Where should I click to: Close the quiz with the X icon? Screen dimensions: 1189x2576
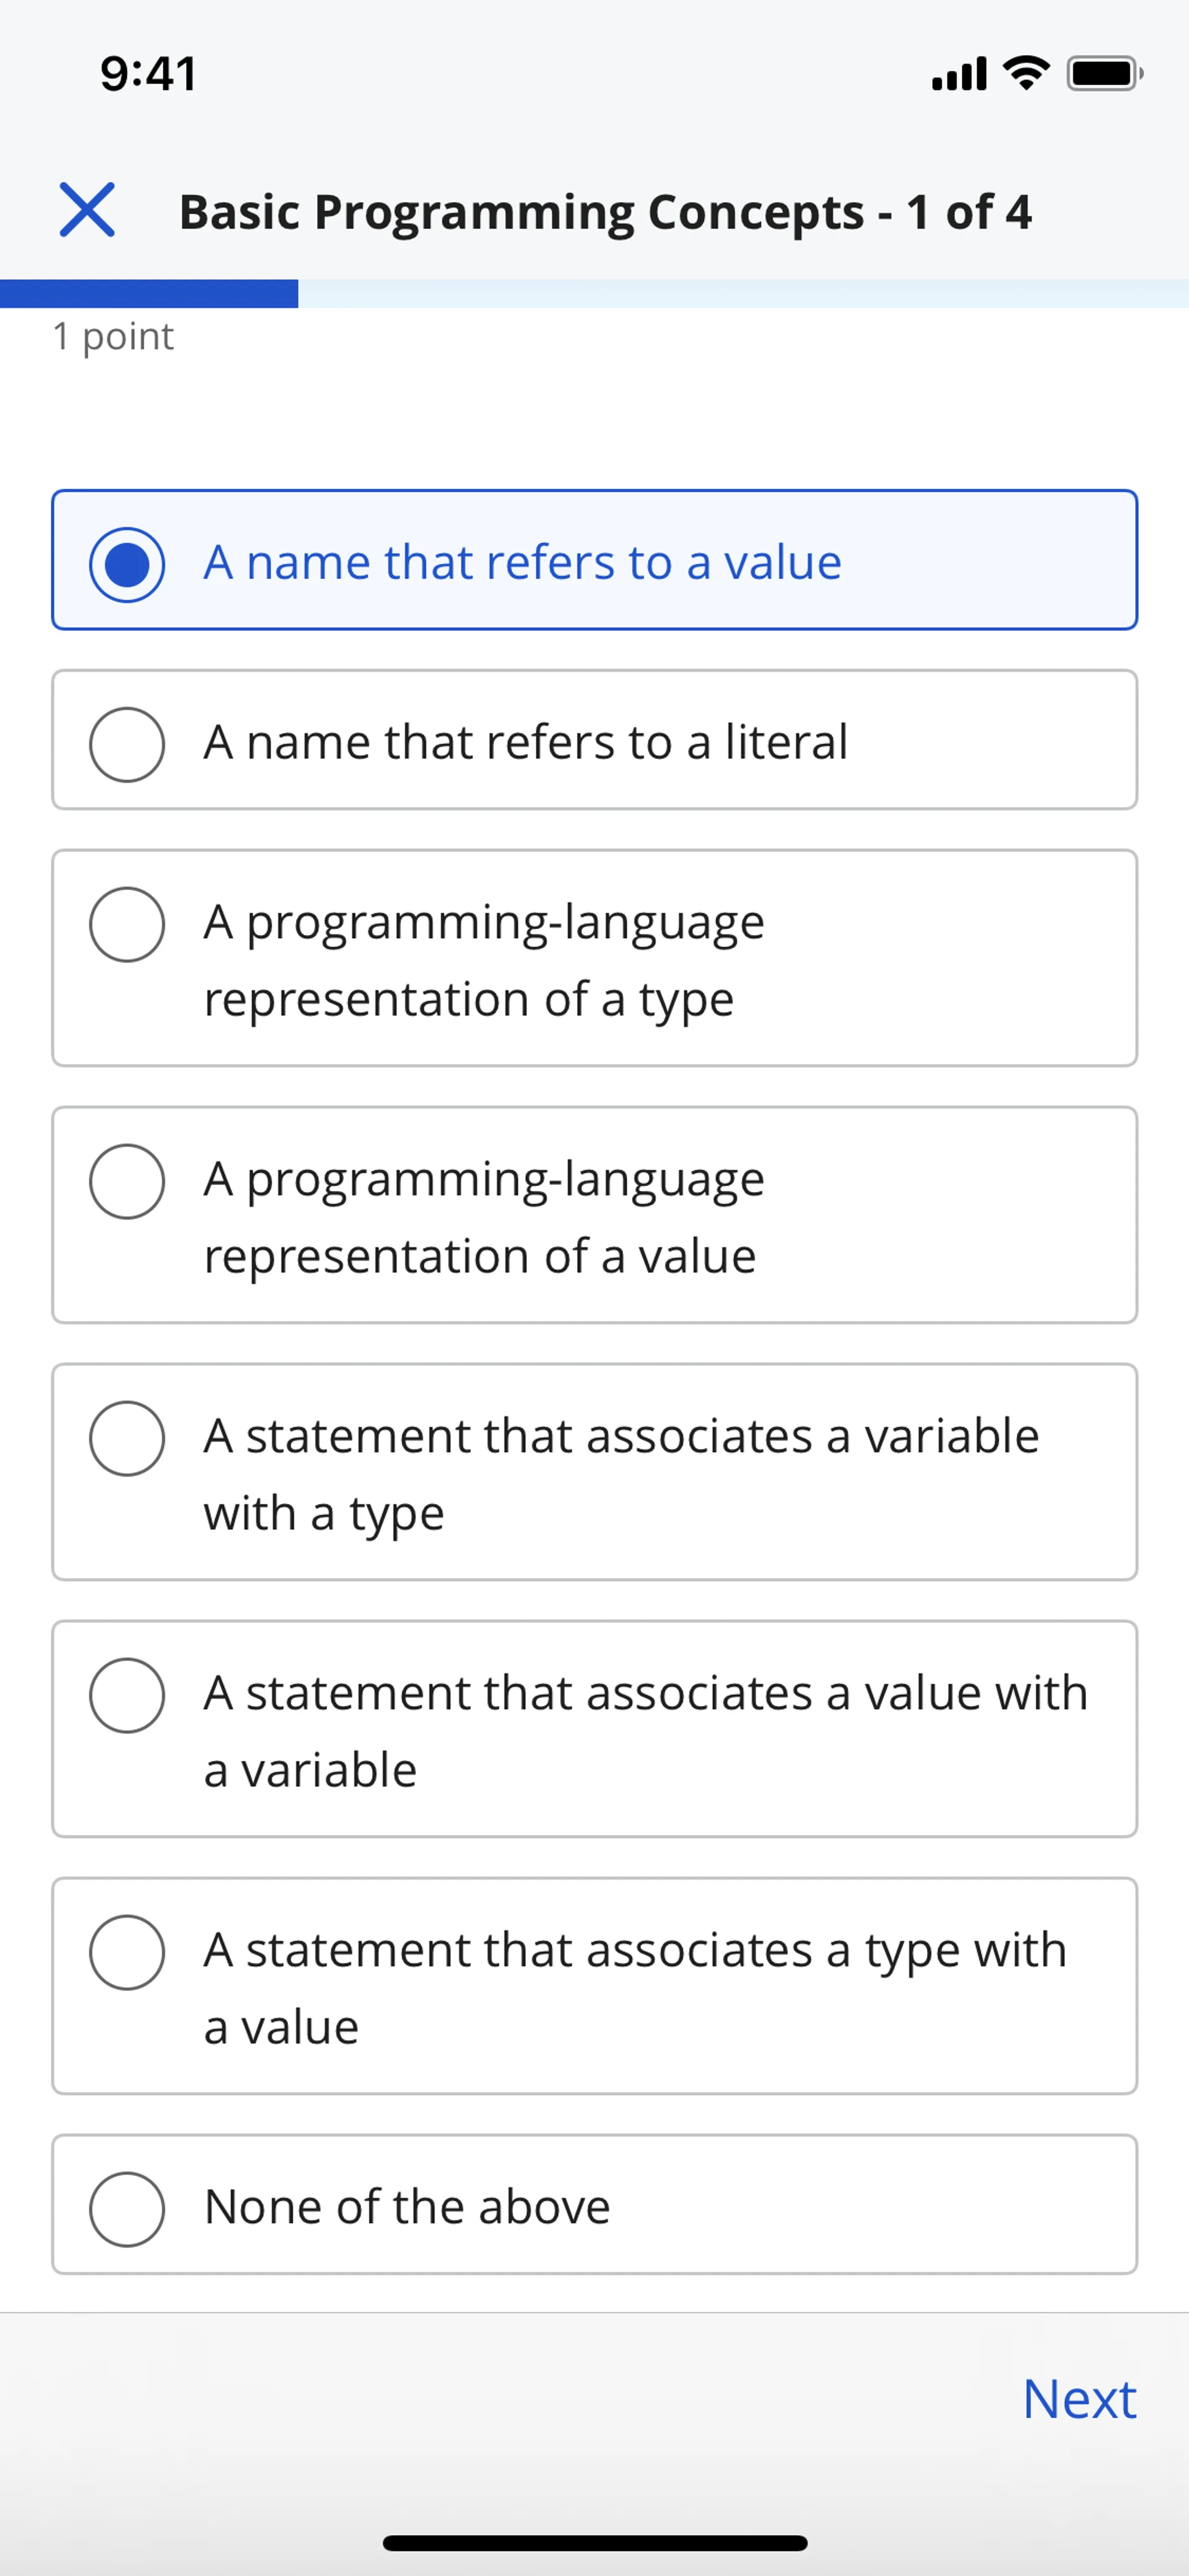pos(87,210)
